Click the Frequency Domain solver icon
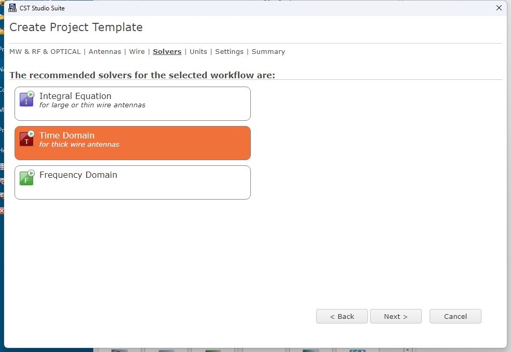Viewport: 511px width, 352px height. click(27, 178)
